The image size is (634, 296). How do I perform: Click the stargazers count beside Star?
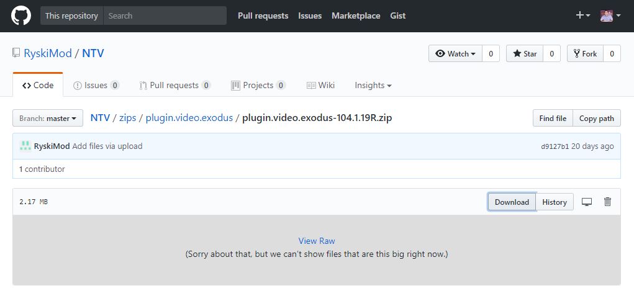[551, 54]
